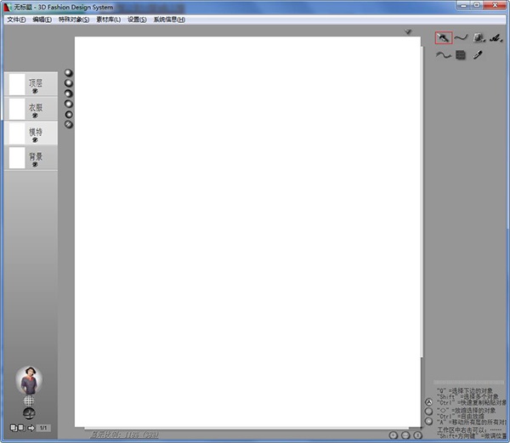Toggle visibility of the 顶层 layer
The width and height of the screenshot is (510, 443).
tap(35, 90)
